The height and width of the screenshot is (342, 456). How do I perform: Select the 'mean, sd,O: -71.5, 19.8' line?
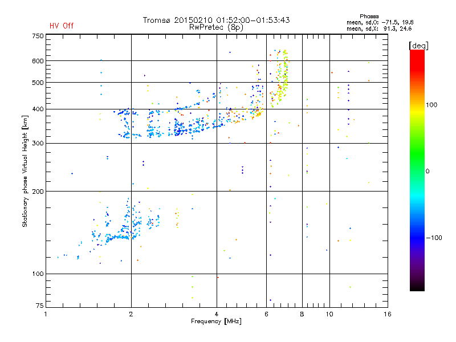click(380, 22)
